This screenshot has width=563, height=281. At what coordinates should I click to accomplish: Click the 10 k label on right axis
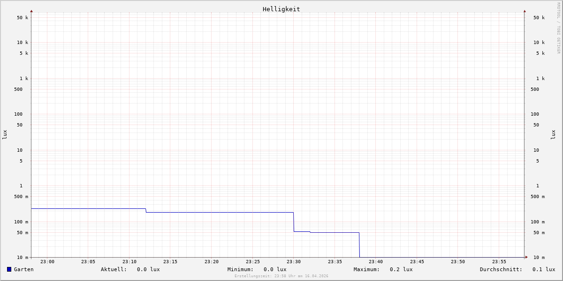coord(539,43)
